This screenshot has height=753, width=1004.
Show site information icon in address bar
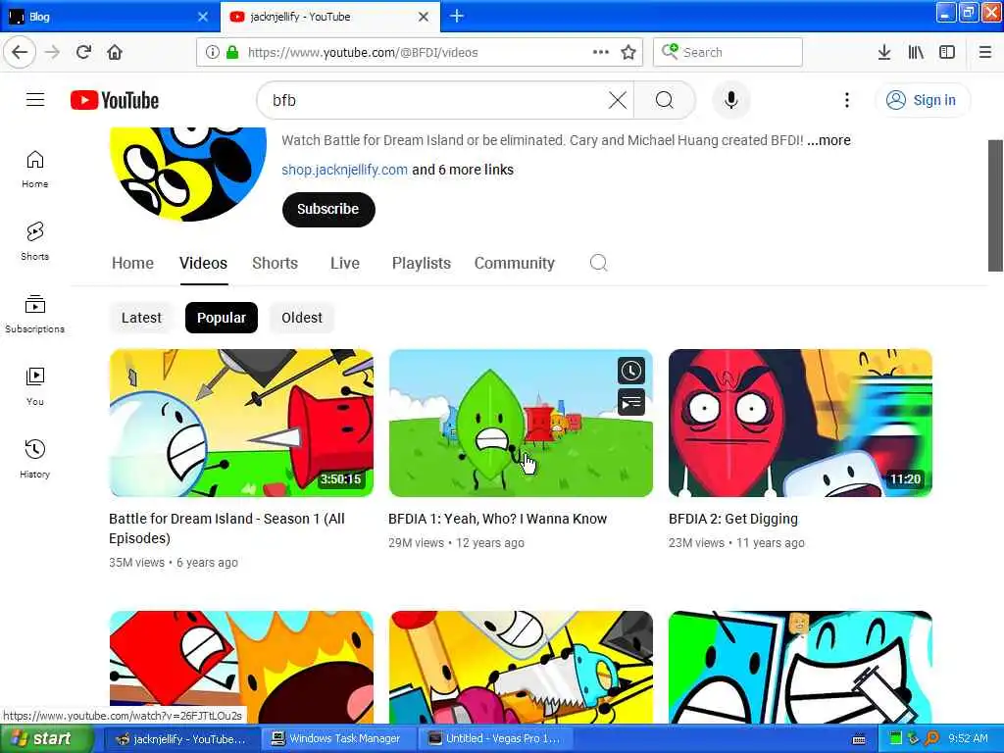213,52
